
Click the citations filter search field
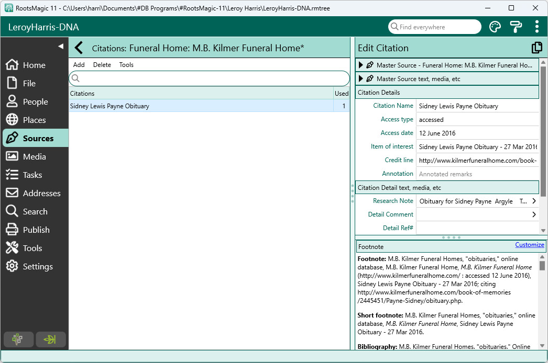(210, 78)
